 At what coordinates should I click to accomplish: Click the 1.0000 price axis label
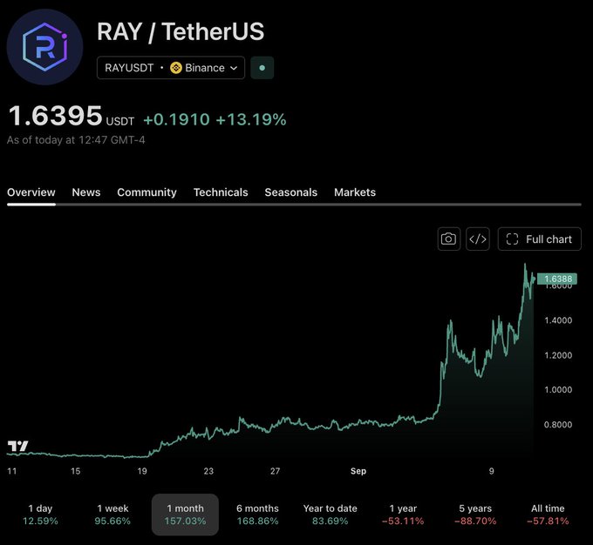(x=558, y=389)
